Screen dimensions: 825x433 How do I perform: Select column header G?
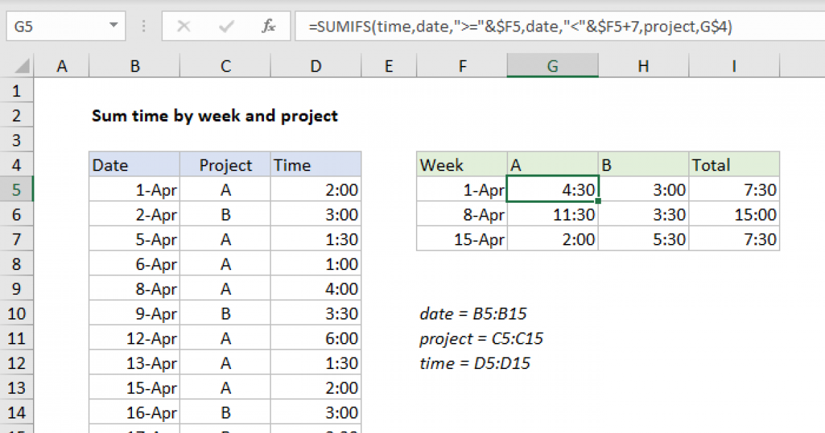[x=552, y=65]
